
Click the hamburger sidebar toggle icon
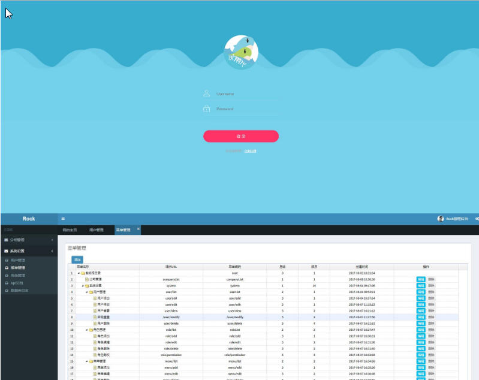tap(63, 219)
